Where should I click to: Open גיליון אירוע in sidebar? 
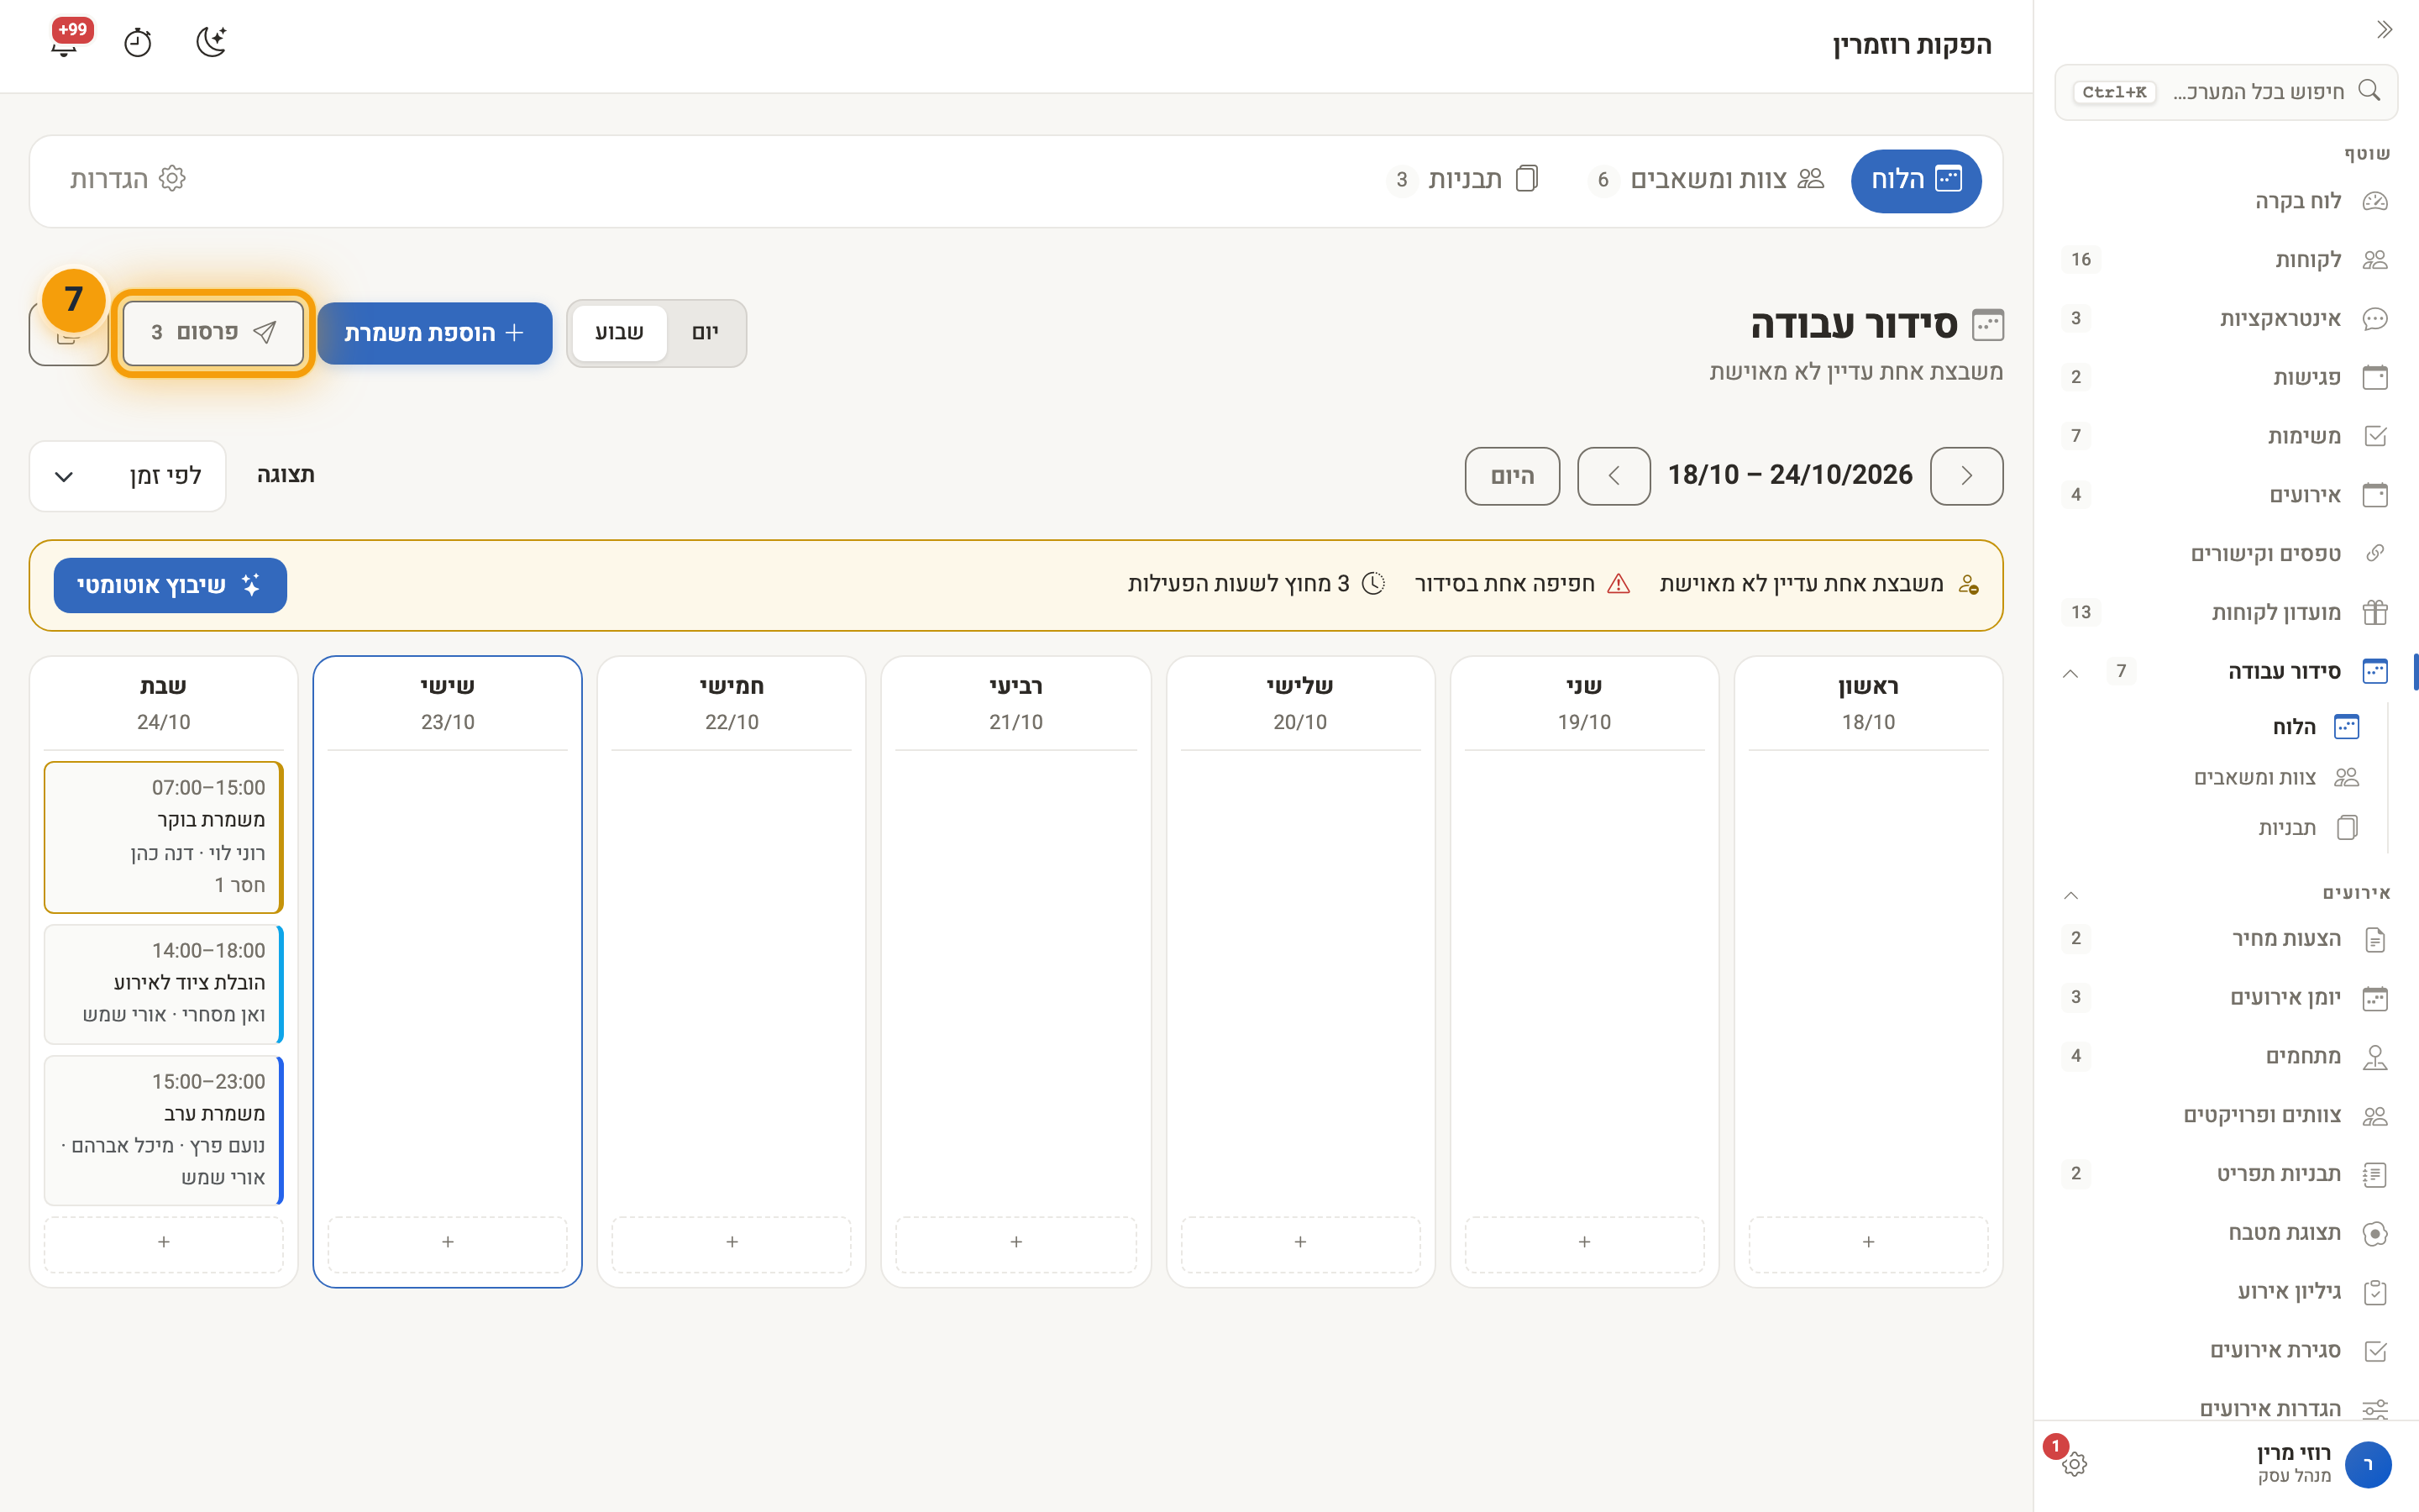click(x=2226, y=1291)
